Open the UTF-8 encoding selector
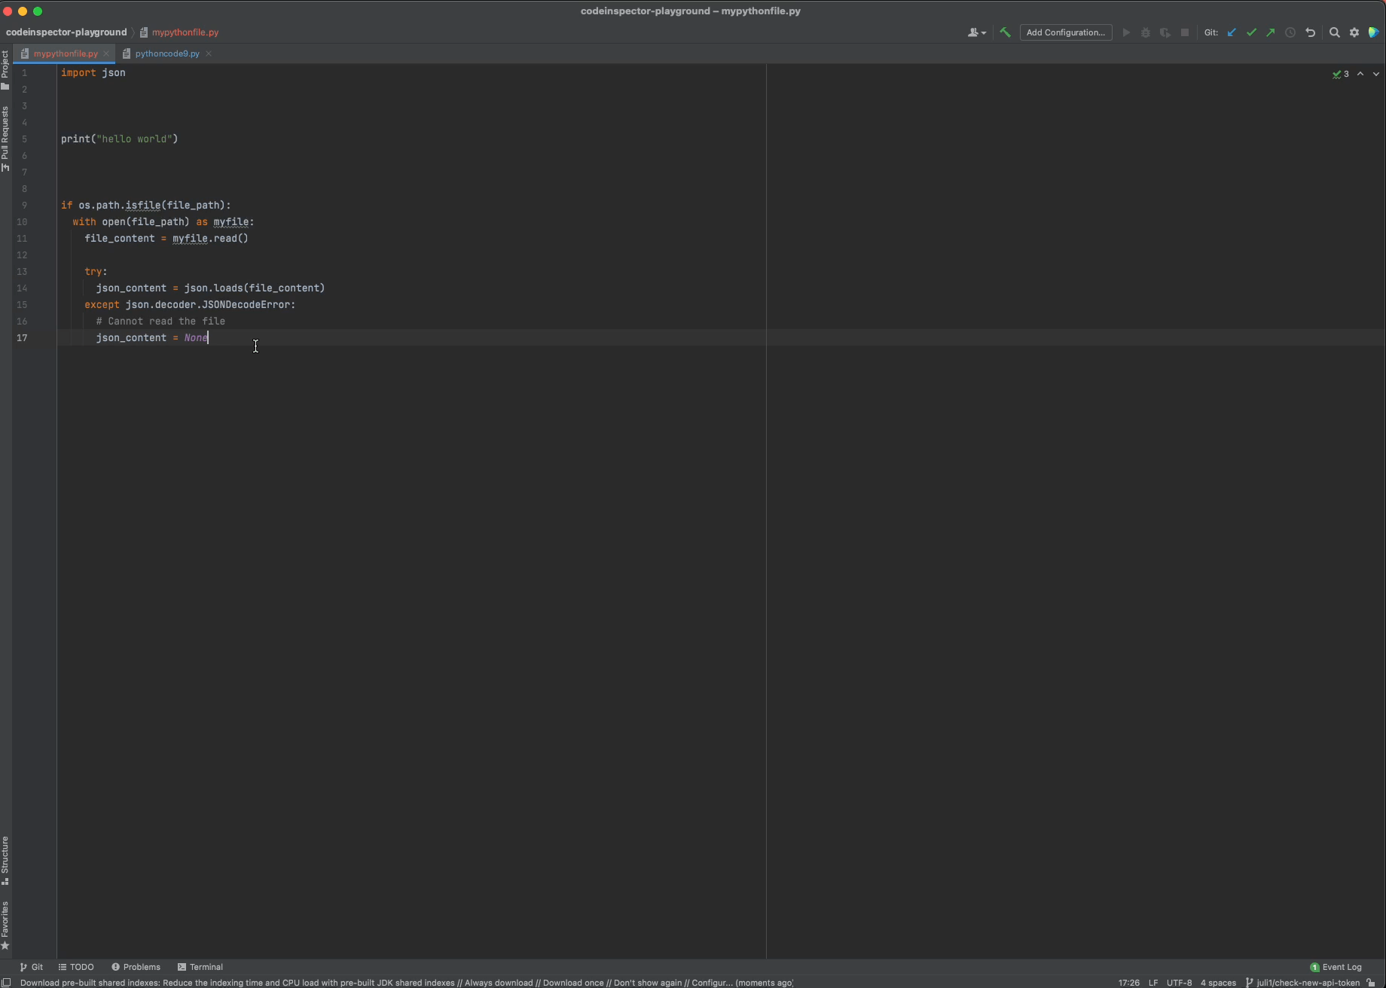 1180,983
